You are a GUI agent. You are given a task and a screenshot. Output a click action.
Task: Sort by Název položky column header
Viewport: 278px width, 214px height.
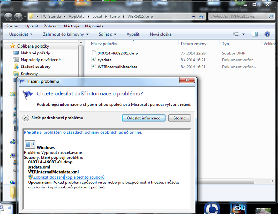coord(104,44)
